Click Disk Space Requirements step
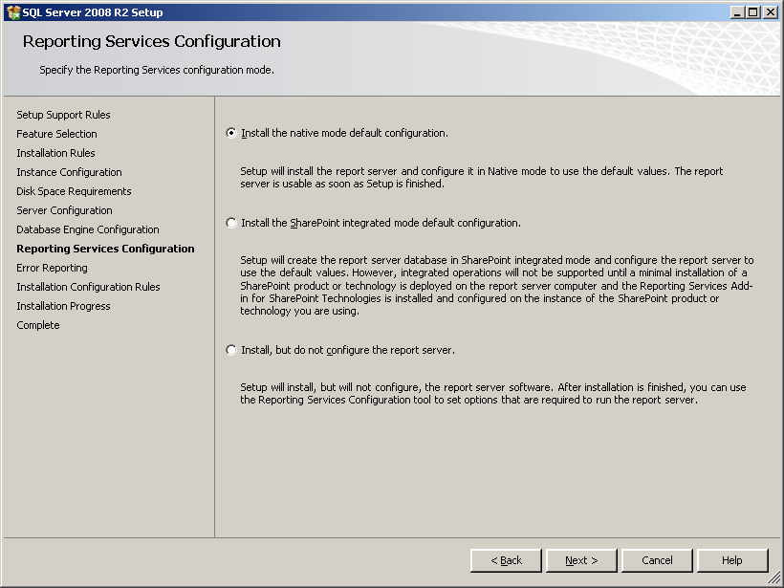 [74, 191]
